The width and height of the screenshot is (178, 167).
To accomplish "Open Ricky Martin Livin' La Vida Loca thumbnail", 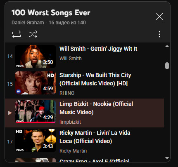I will click(36, 141).
